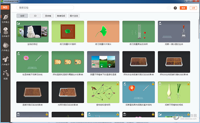Screen dimensions: 200x123
Task: Click lock icon on 观察不同植物的根系 card
Action: [x=188, y=84]
